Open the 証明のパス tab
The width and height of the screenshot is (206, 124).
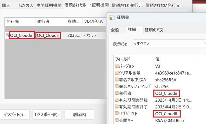154,30
